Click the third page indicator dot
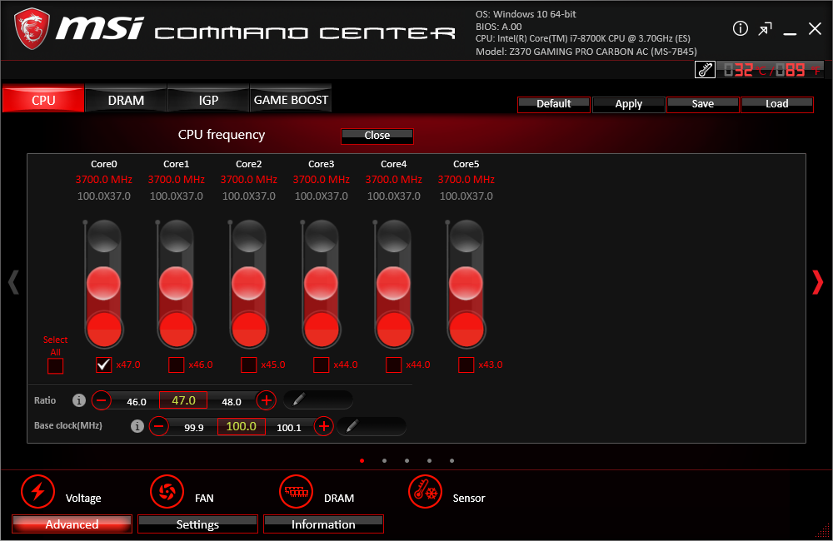The height and width of the screenshot is (541, 833). click(x=407, y=461)
